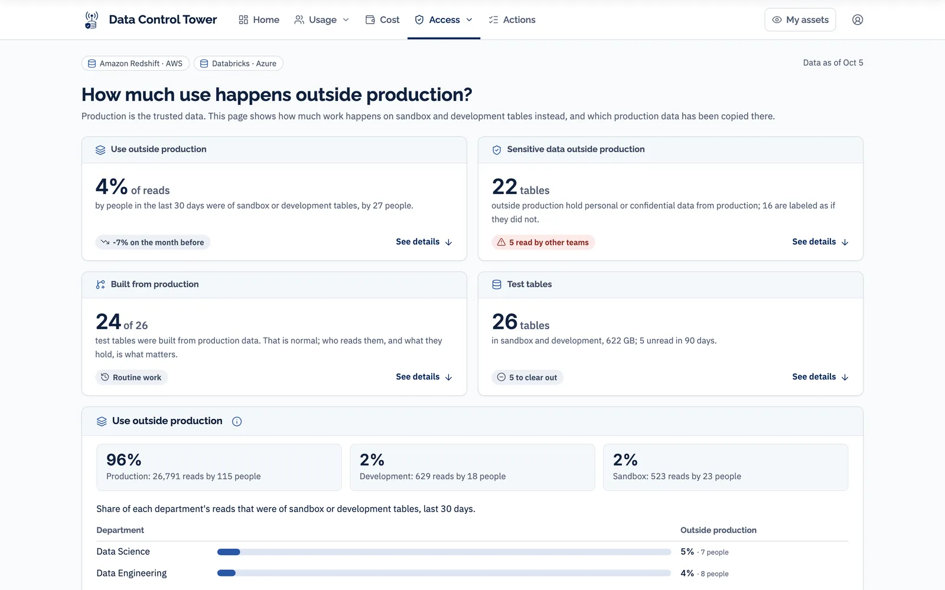Image resolution: width=945 pixels, height=590 pixels.
Task: Click the 4% · 8 people value for Data Engineering
Action: (x=705, y=573)
